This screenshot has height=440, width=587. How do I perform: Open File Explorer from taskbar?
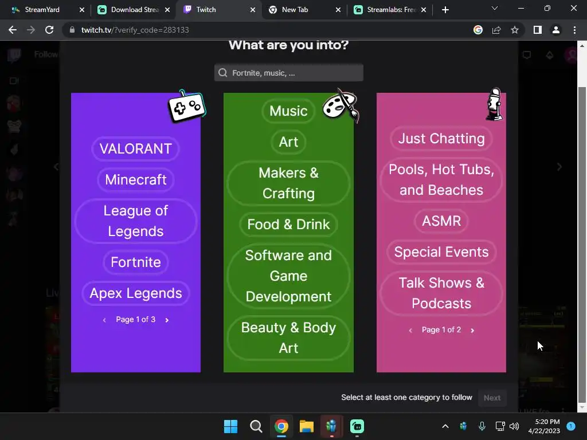(306, 426)
